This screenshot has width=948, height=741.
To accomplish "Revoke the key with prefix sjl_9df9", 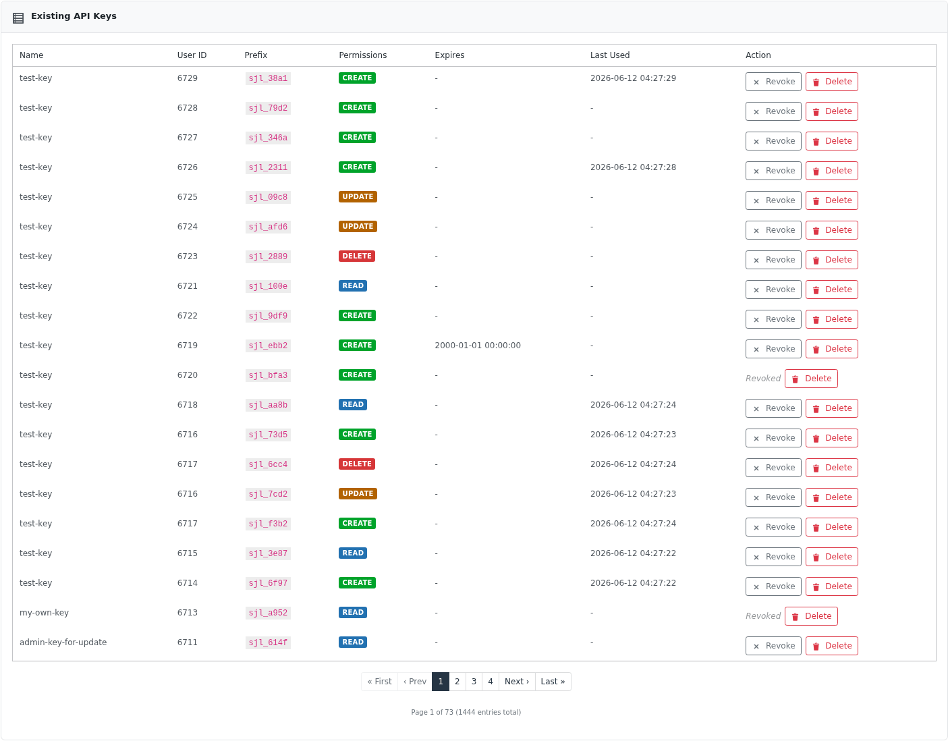I will (x=773, y=319).
